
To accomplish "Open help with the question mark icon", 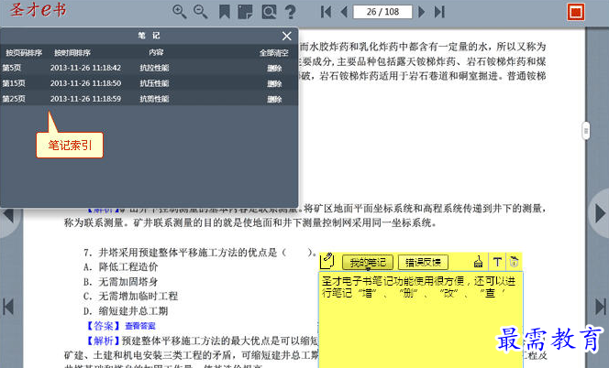I will coord(290,12).
